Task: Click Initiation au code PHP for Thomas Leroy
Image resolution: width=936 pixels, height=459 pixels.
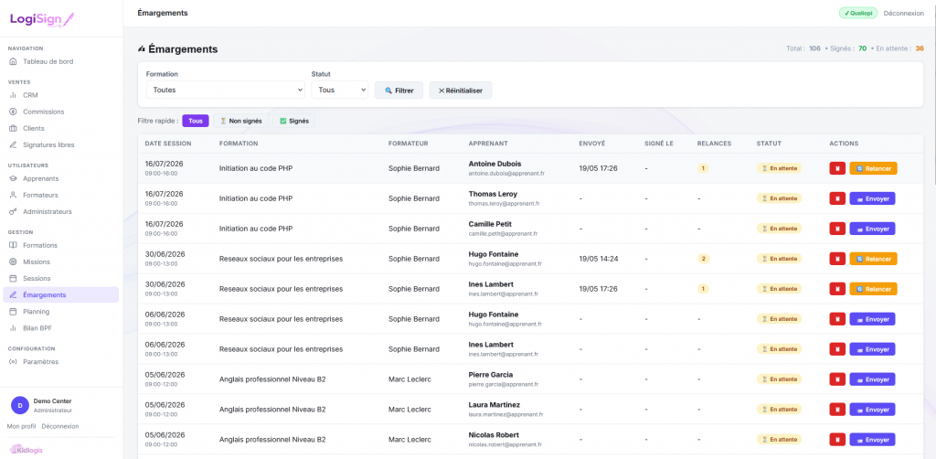Action: (256, 198)
